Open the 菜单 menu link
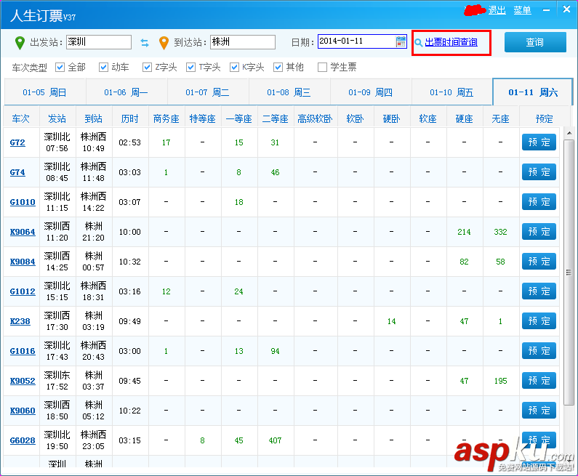Viewport: 578px width, 476px height. tap(522, 10)
